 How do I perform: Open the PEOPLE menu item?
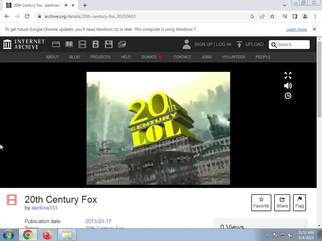(x=263, y=57)
